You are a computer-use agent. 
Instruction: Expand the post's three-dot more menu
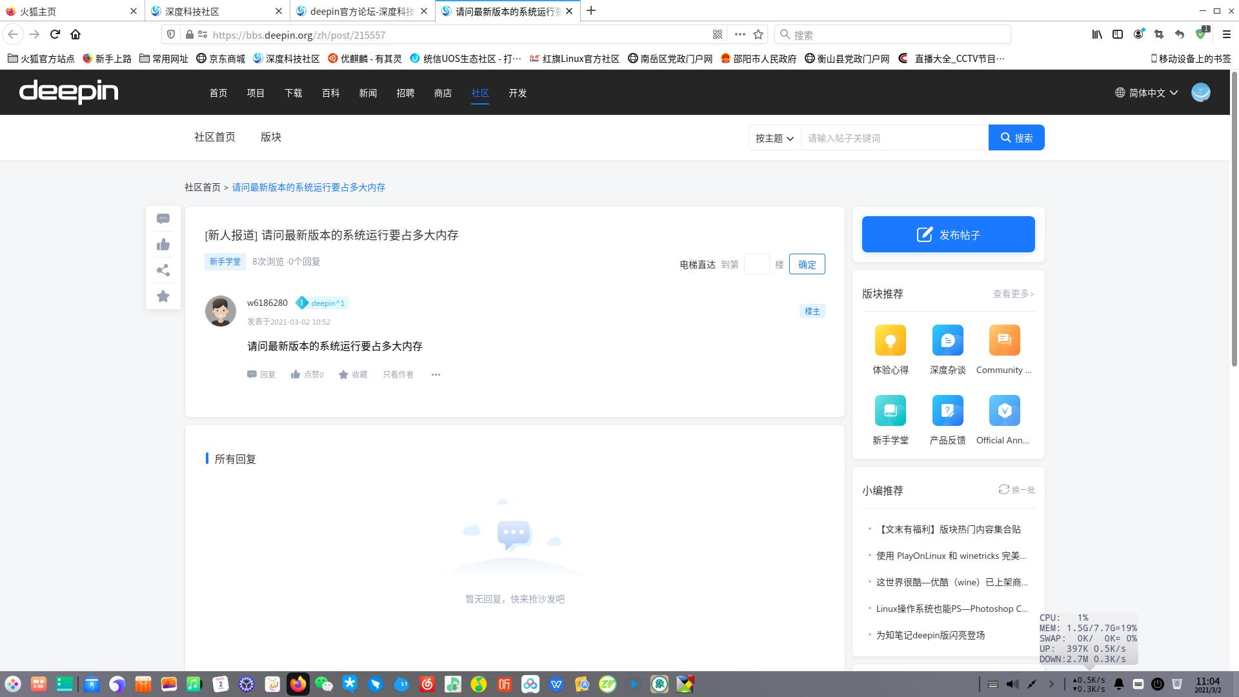[436, 374]
